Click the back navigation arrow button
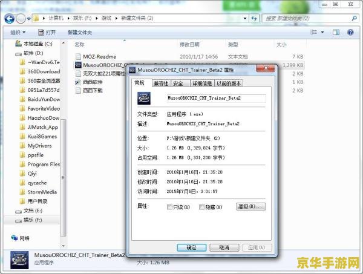363x274 pixels. click(10, 18)
